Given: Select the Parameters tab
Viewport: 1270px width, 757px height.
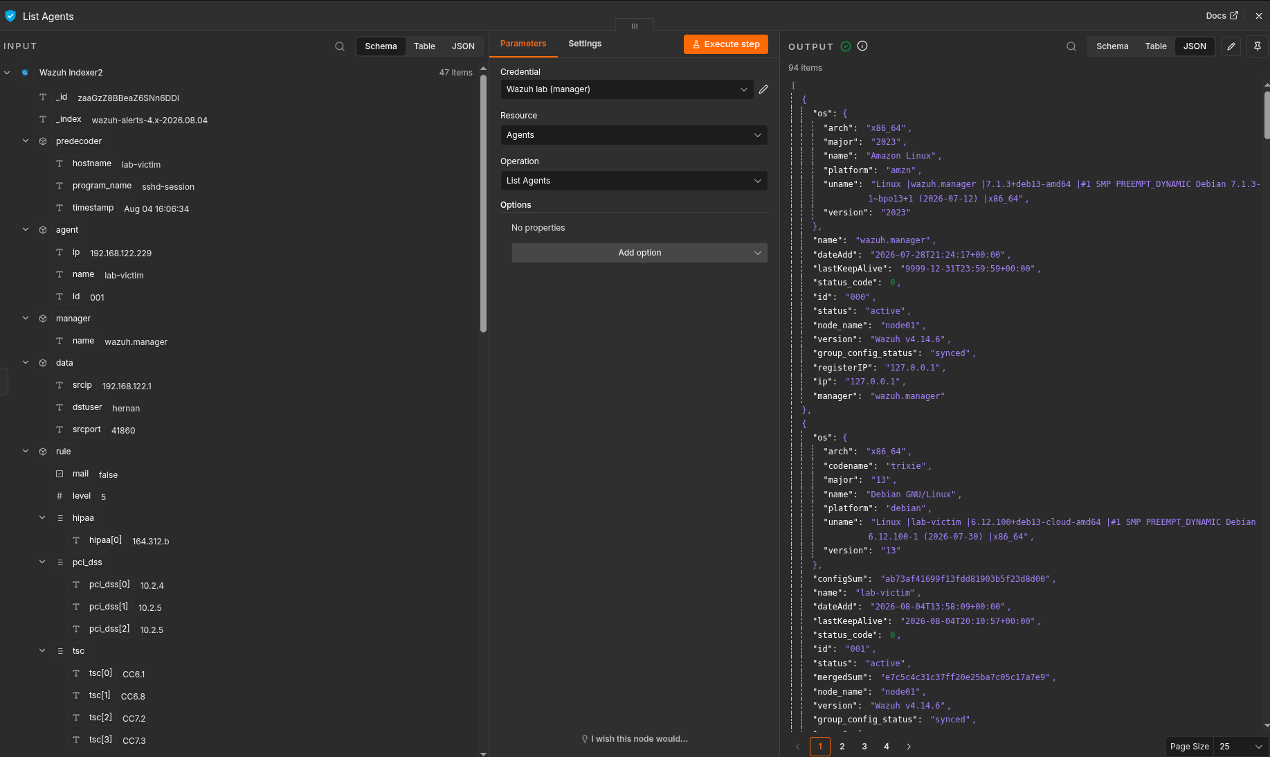Looking at the screenshot, I should [523, 44].
